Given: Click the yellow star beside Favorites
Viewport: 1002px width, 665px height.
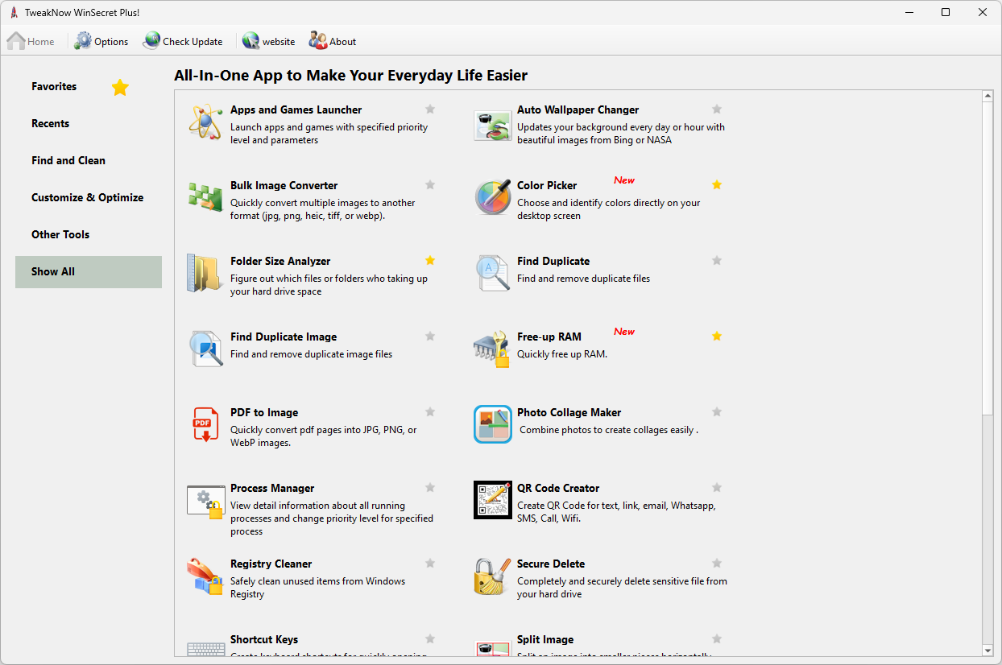Looking at the screenshot, I should pos(120,87).
